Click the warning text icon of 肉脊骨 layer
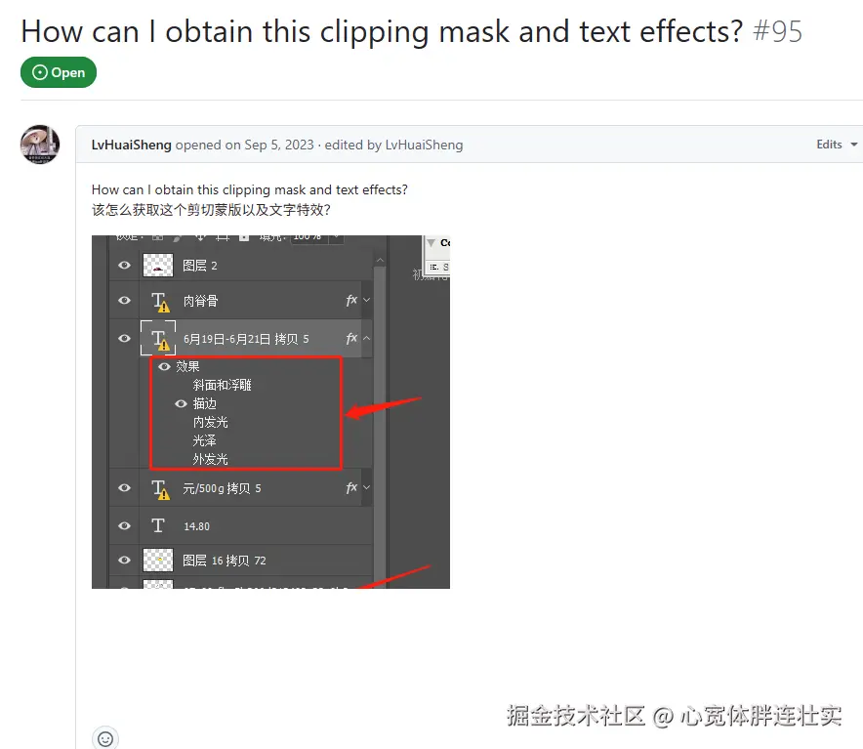863x749 pixels. tap(160, 302)
